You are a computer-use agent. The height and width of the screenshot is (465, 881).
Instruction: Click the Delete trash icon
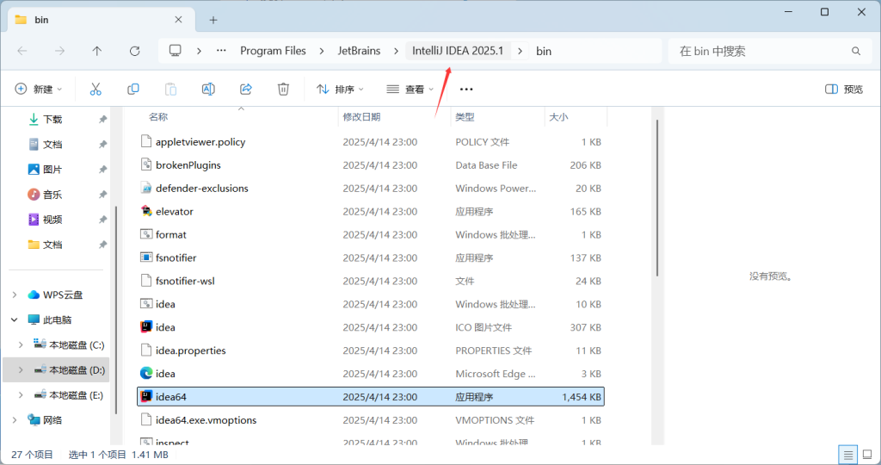tap(283, 89)
